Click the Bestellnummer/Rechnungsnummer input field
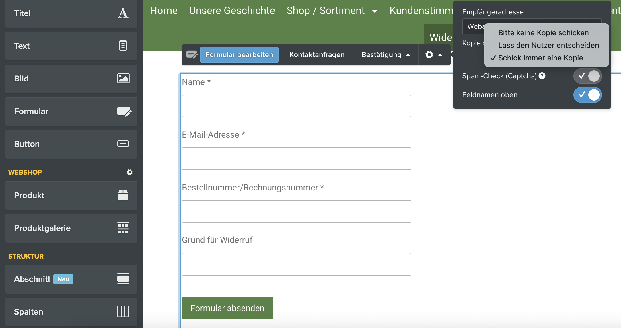 (x=297, y=211)
